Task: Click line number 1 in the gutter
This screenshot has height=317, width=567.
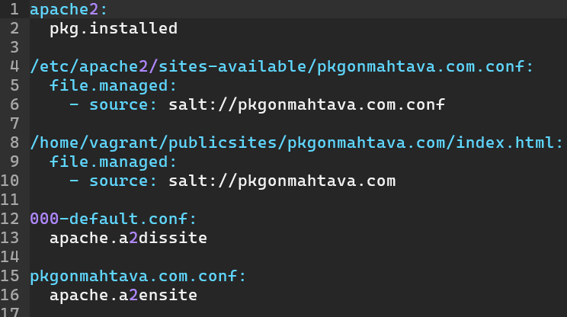Action: [14, 10]
